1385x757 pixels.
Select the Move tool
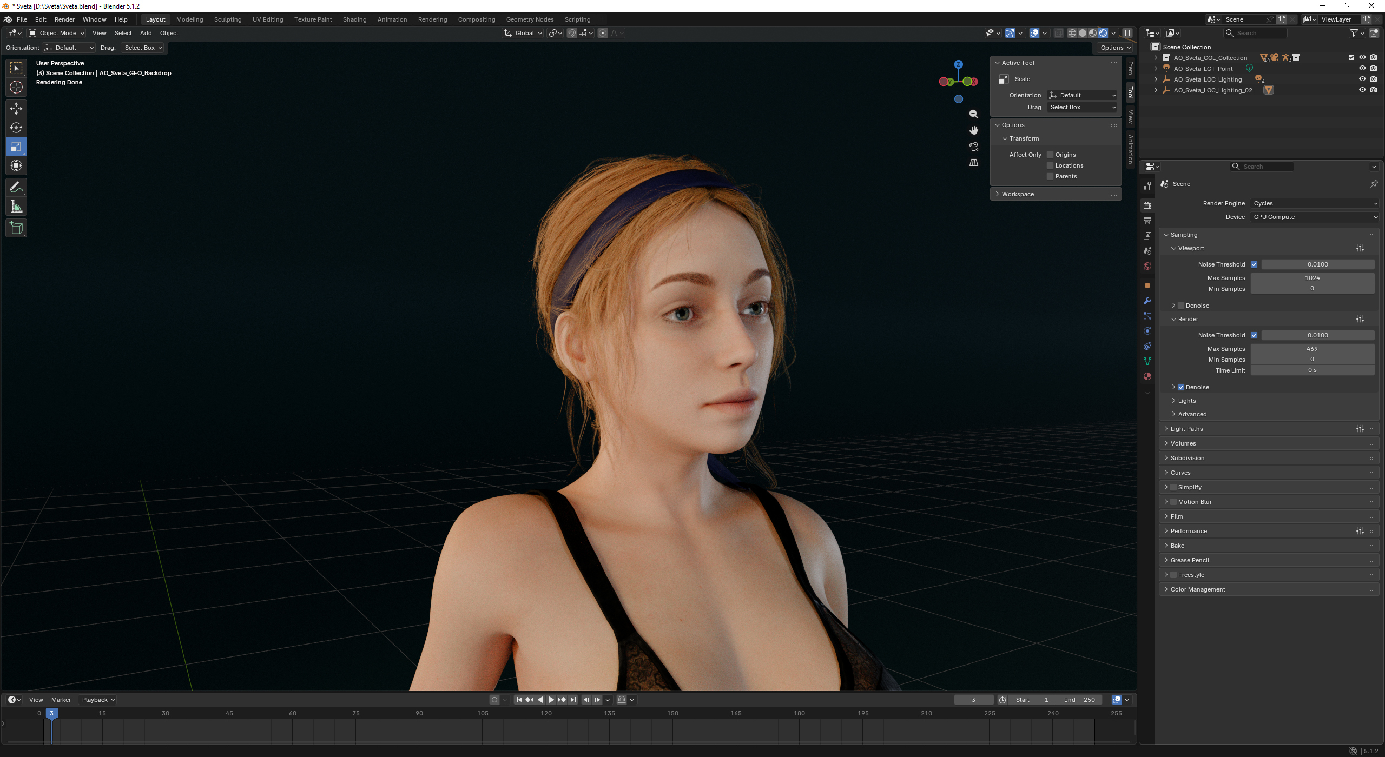click(16, 109)
